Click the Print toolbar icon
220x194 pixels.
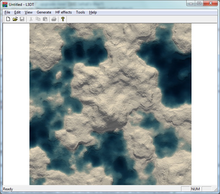(x=54, y=19)
